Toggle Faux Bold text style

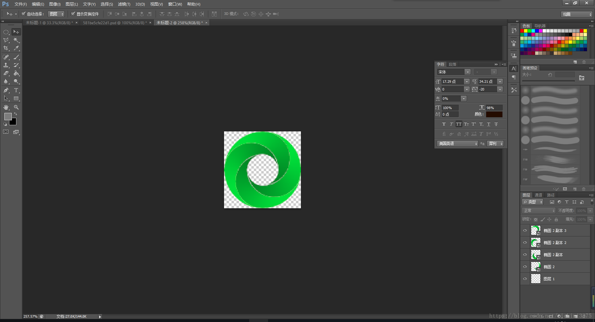[x=444, y=124]
